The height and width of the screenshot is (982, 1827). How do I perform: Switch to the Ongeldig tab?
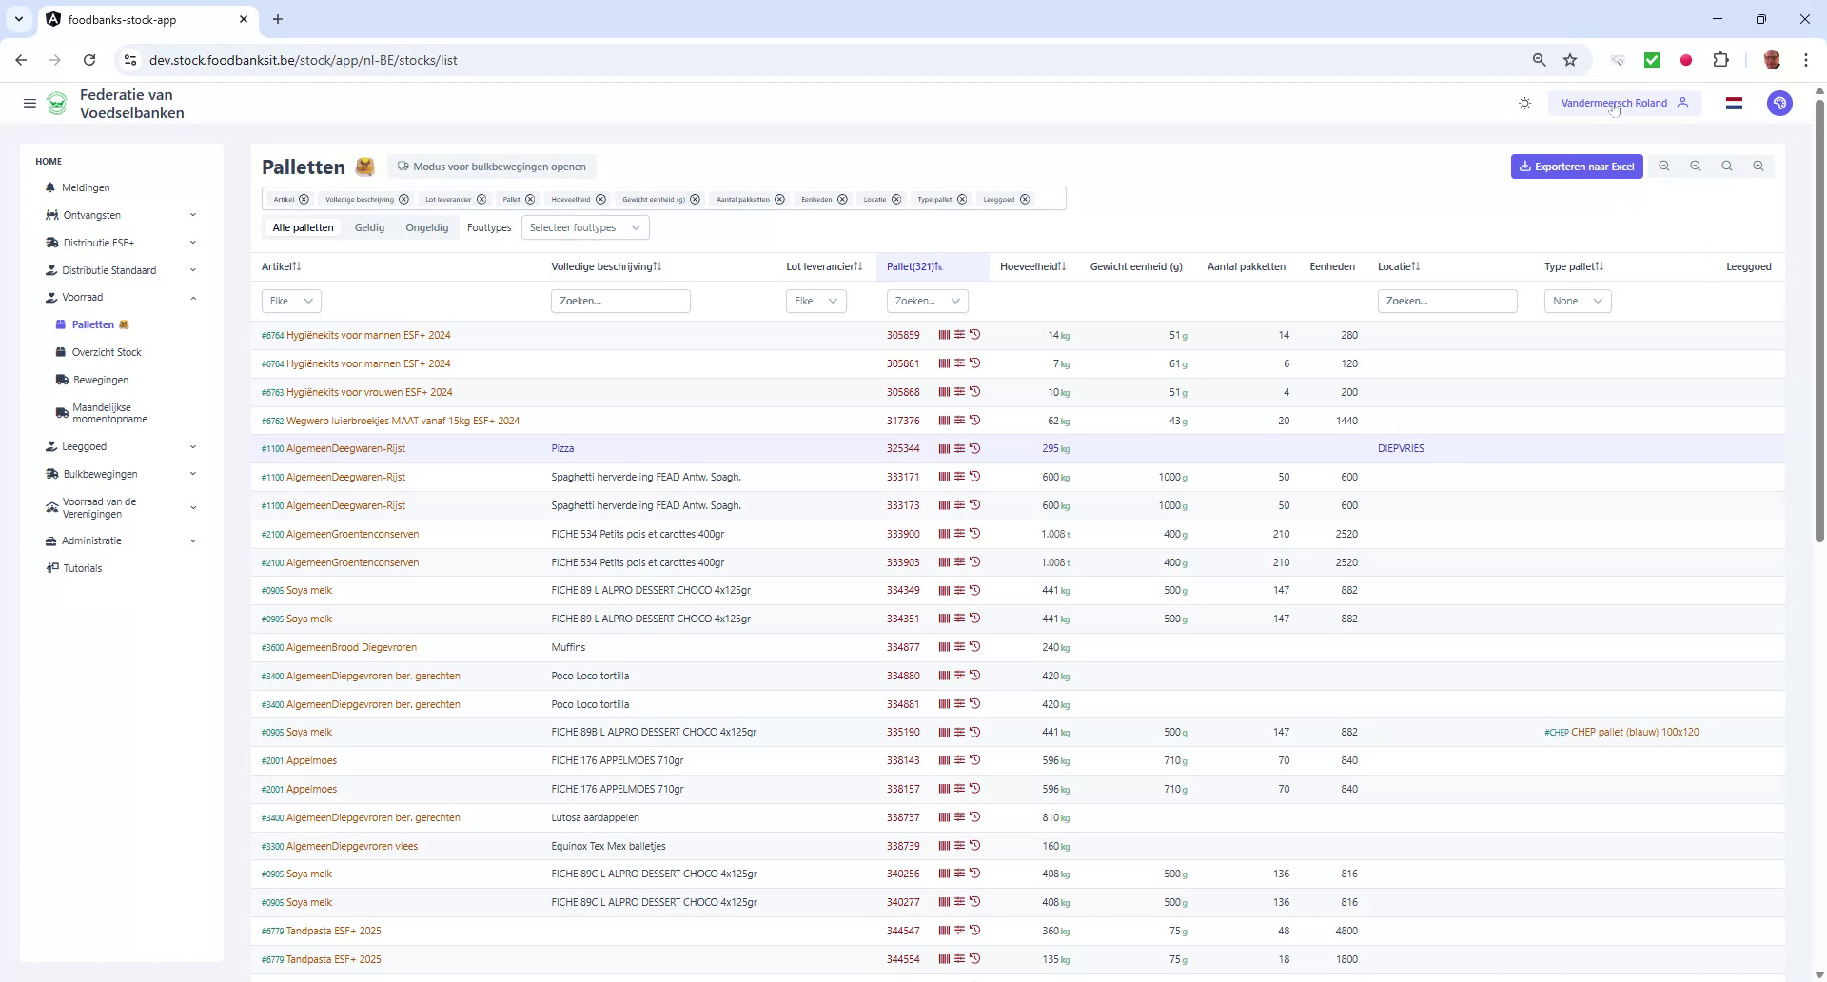coord(426,227)
